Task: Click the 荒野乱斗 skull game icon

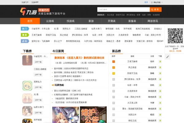Action: 27,86
